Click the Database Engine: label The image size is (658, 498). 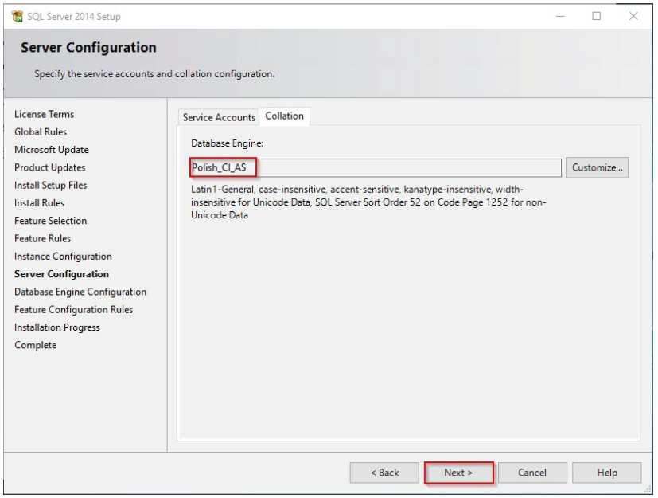227,143
